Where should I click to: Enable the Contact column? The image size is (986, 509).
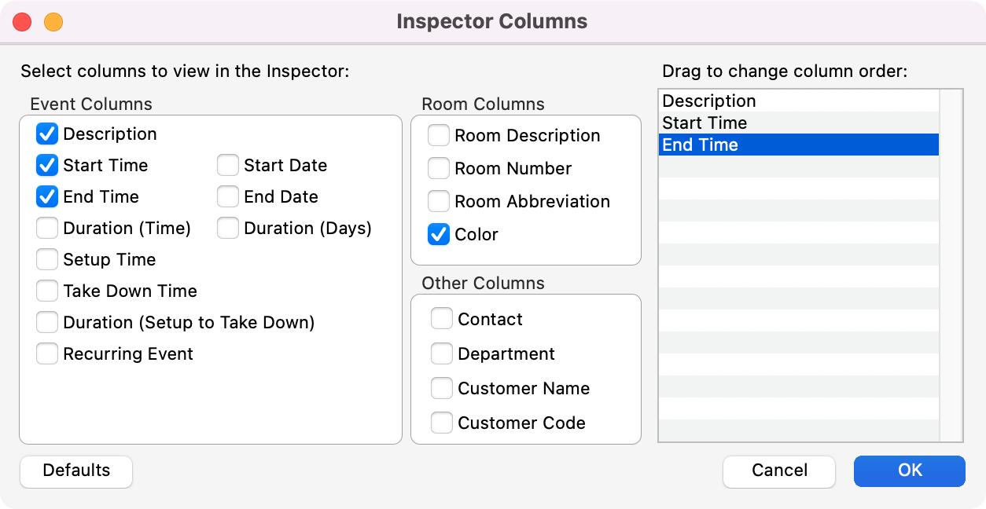[442, 320]
